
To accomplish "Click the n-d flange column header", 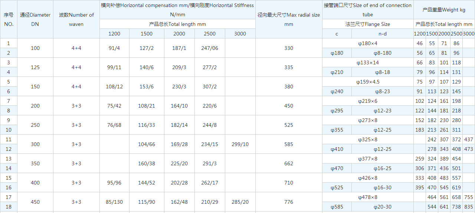I will pos(382,34).
